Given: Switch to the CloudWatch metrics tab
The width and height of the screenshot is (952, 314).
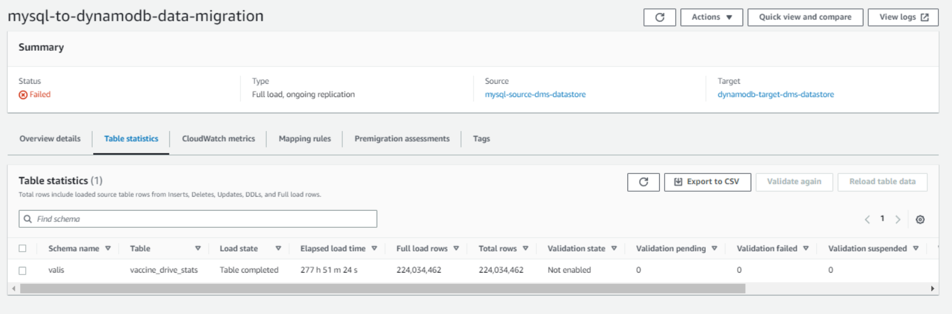Looking at the screenshot, I should pos(218,139).
